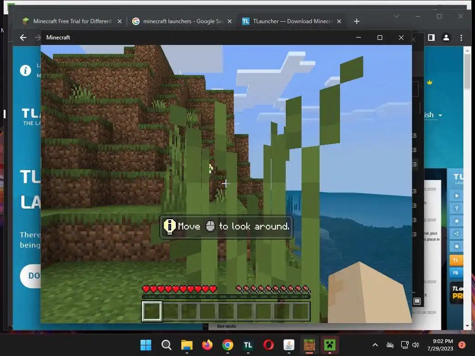Click the browser scrollbar up arrow
The width and height of the screenshot is (475, 356).
tap(467, 51)
